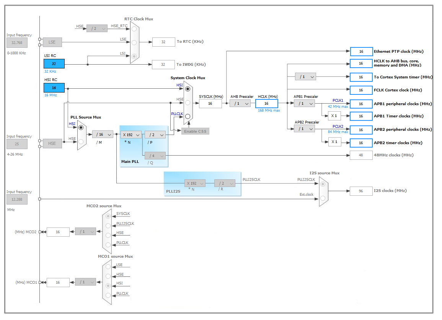Open the AHB Prescaler dropdown

pyautogui.click(x=240, y=104)
